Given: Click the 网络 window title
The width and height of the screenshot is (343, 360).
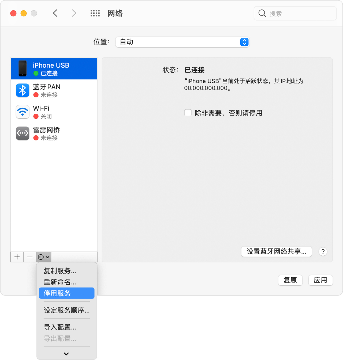Looking at the screenshot, I should click(x=115, y=13).
